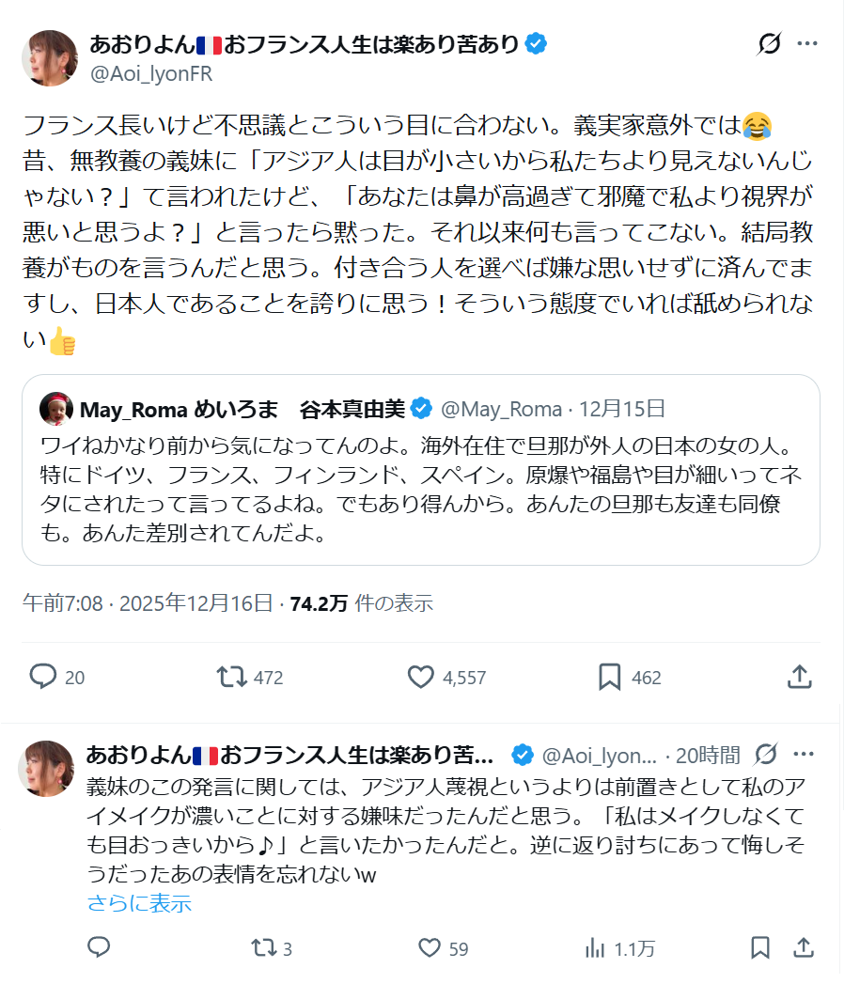Screen dimensions: 844x984
Task: Click the reply bubble icon showing 20
Action: click(43, 677)
